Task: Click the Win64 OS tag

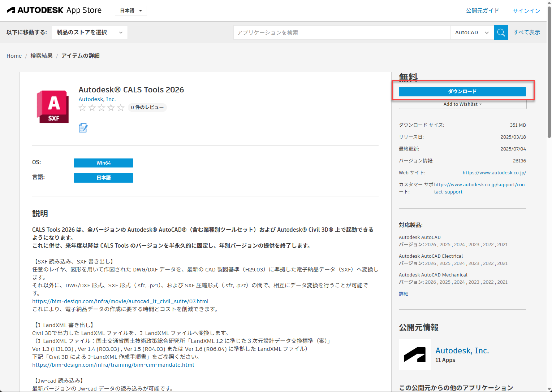Action: coord(103,163)
